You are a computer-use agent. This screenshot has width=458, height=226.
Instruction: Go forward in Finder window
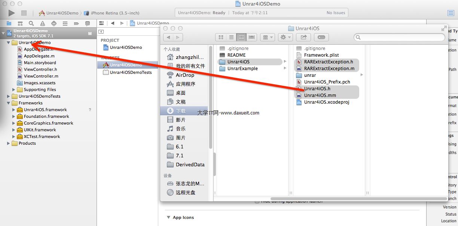pos(178,37)
